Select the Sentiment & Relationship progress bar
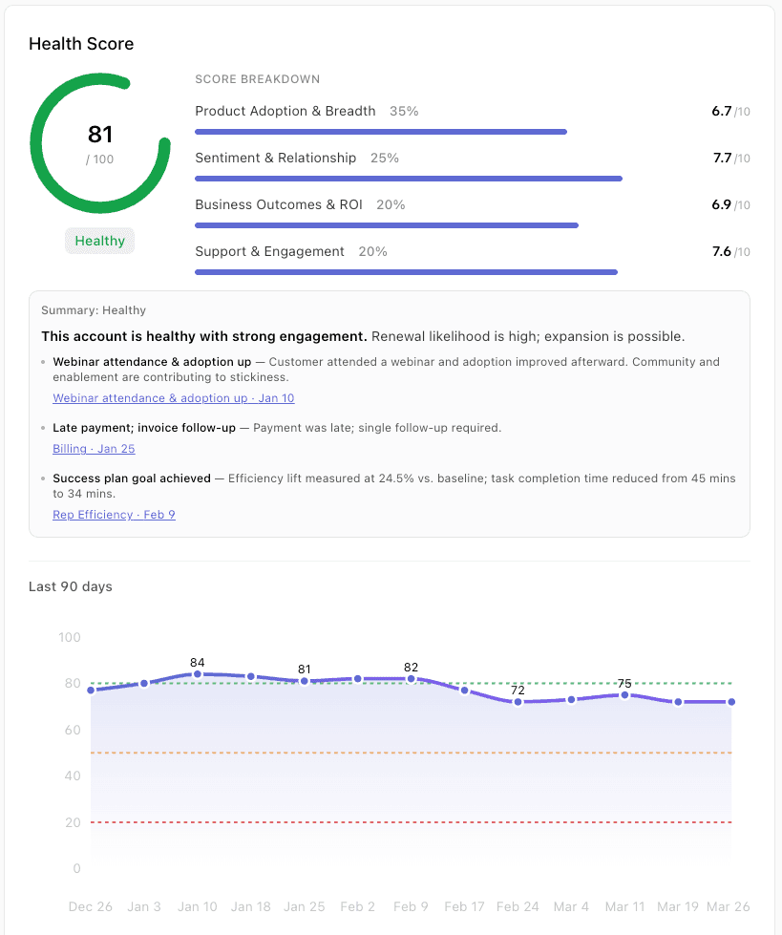Image resolution: width=782 pixels, height=935 pixels. coord(409,179)
